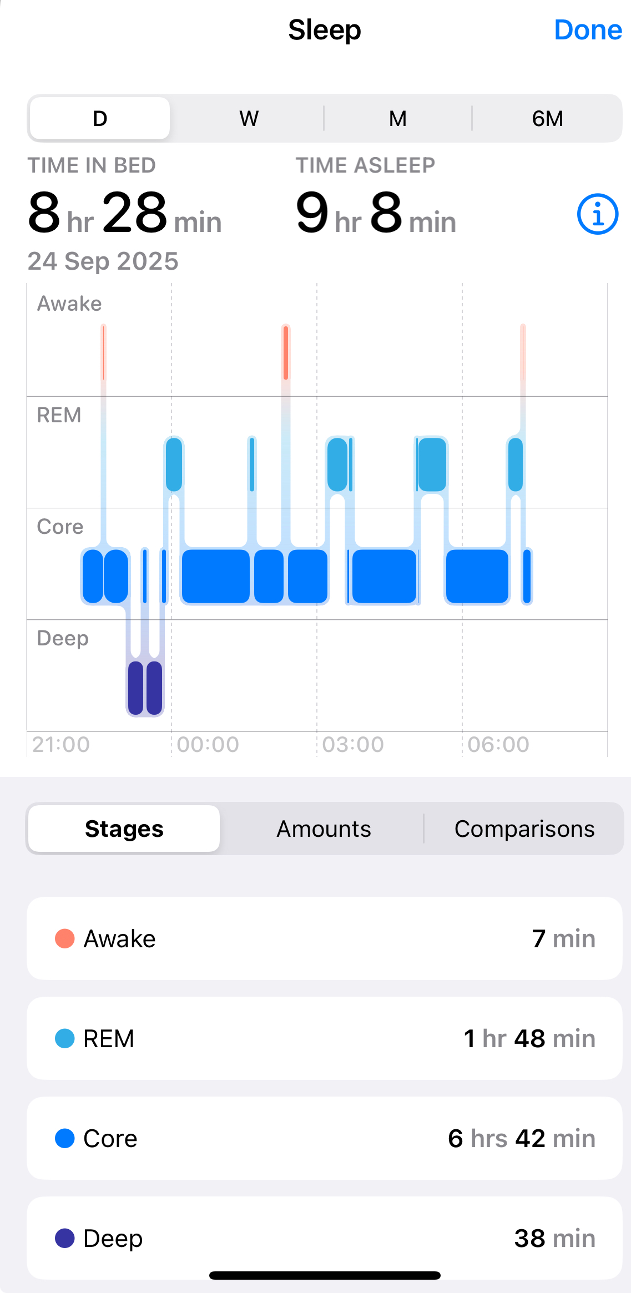Tap the Awake 7 min row
This screenshot has height=1293, width=631.
[x=324, y=938]
